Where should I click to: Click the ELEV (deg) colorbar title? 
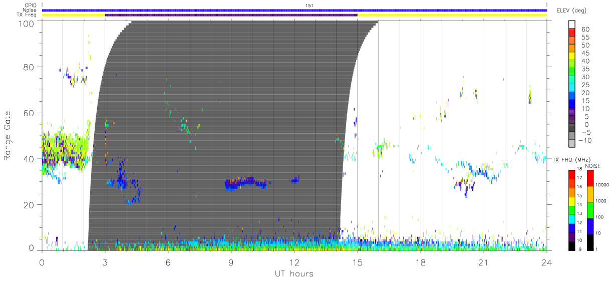pyautogui.click(x=573, y=11)
